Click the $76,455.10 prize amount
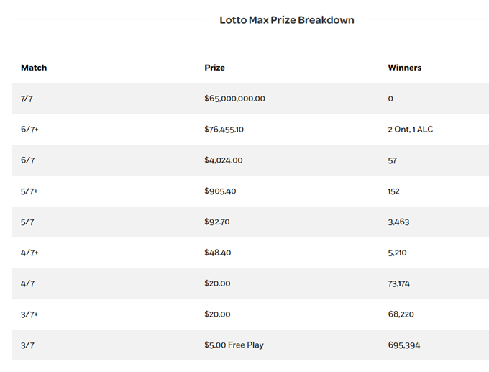This screenshot has height=372, width=489. pos(224,130)
